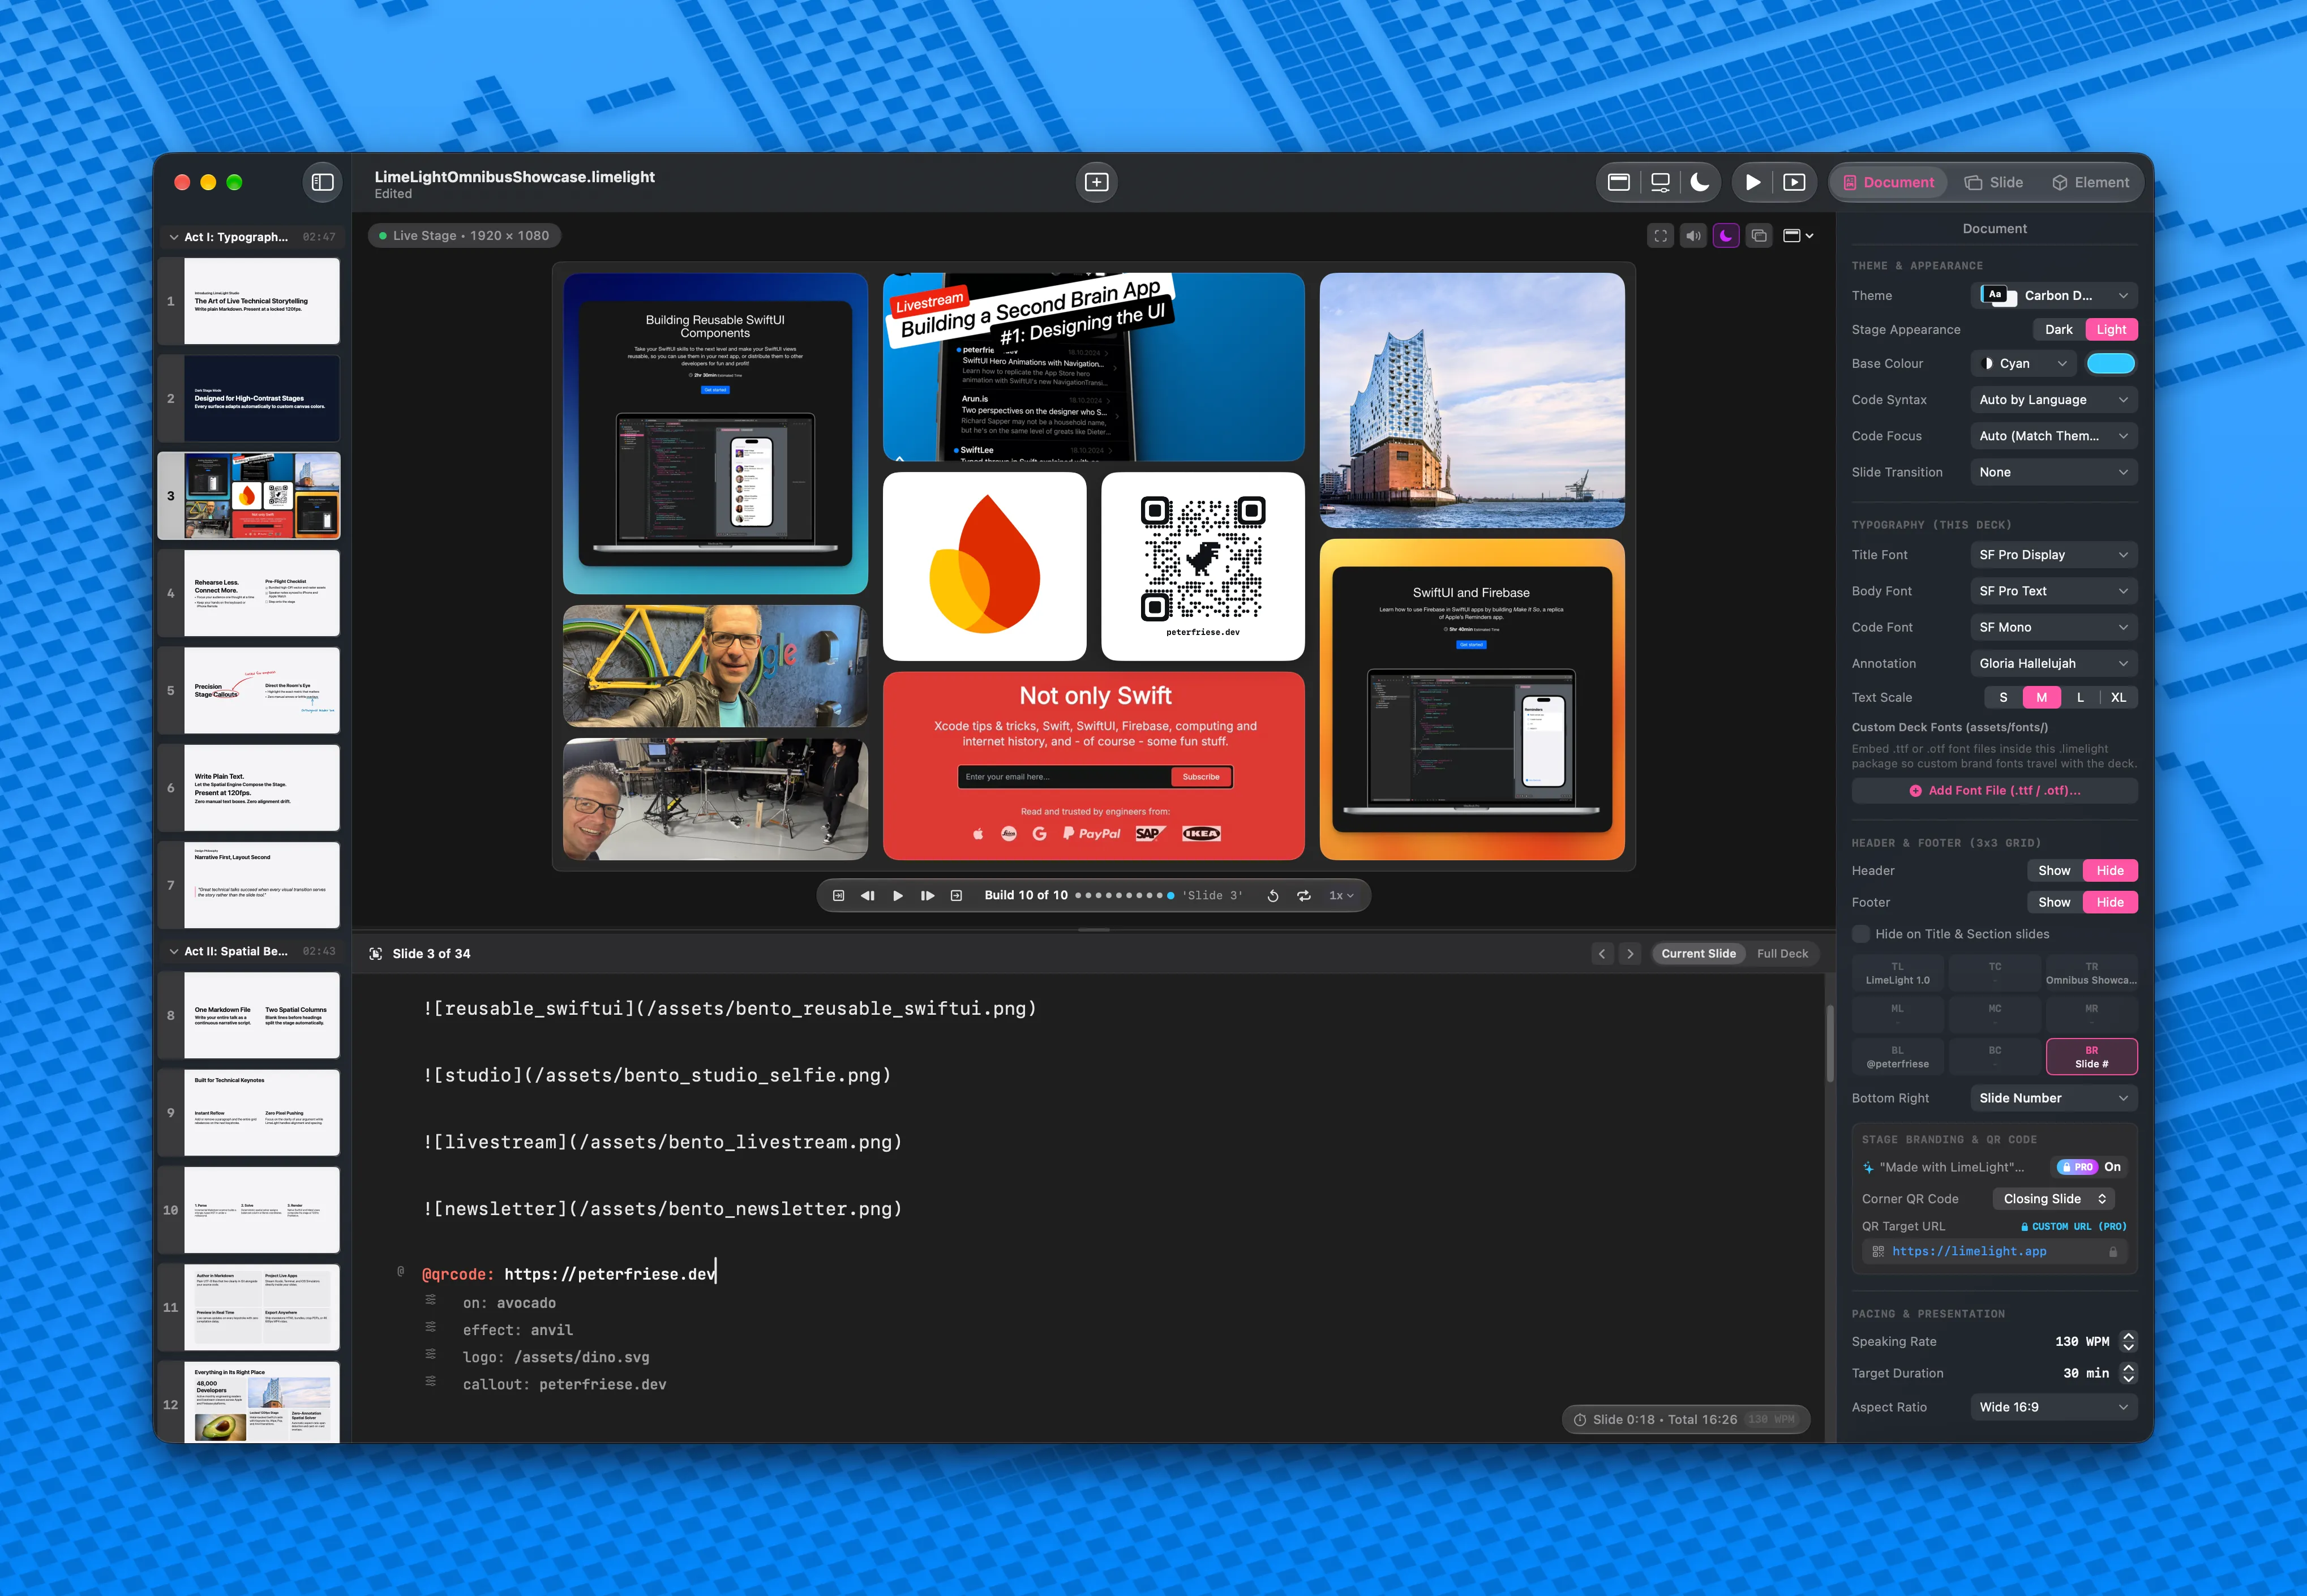Open the Theme dropdown

coord(2054,296)
